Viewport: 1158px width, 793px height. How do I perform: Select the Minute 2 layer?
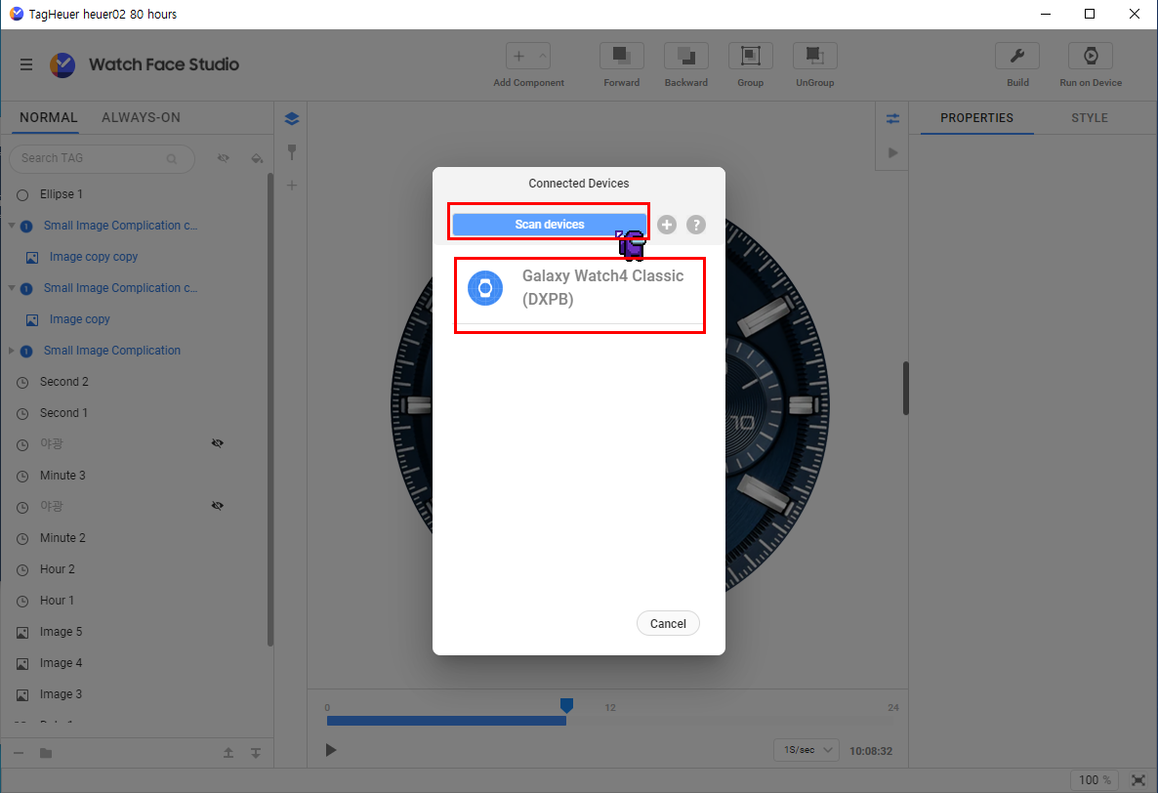[62, 538]
